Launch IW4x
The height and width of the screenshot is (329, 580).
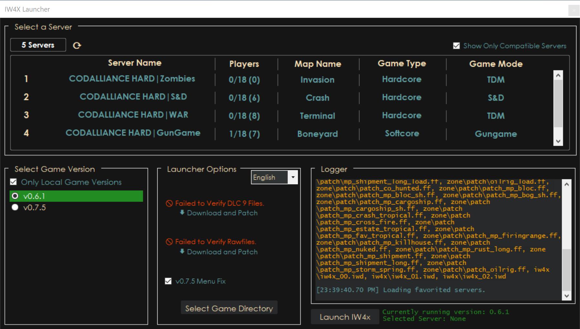[x=345, y=317]
